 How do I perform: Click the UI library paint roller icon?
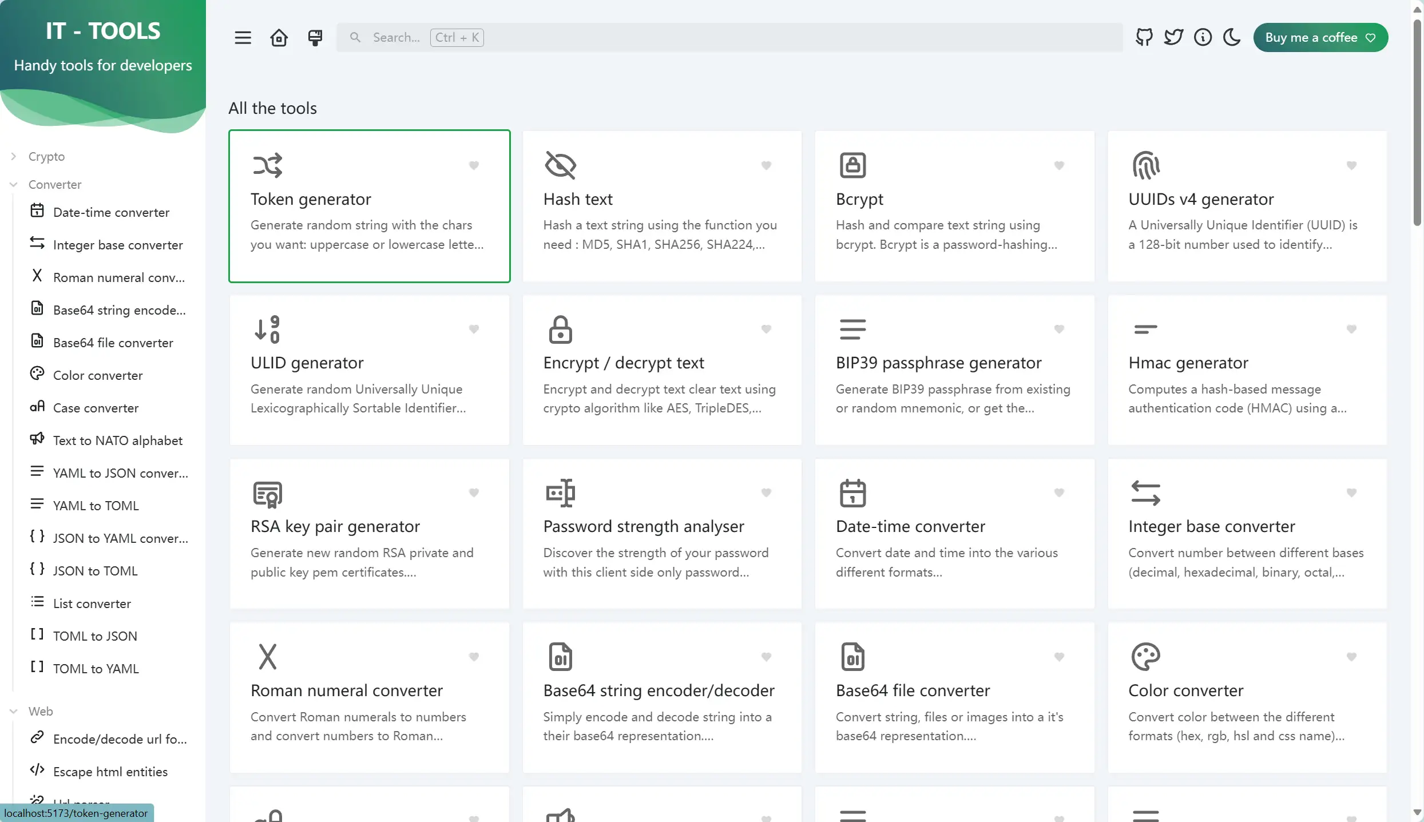point(315,38)
